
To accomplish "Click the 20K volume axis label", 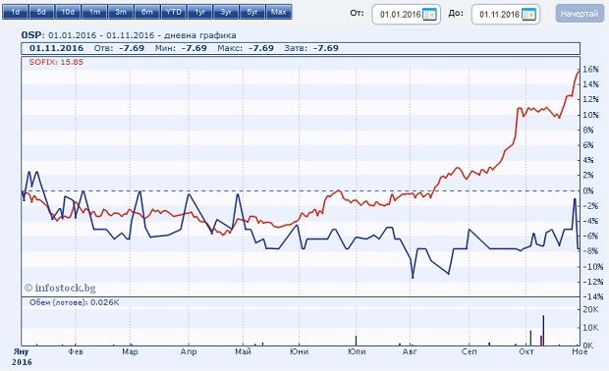I will 590,310.
